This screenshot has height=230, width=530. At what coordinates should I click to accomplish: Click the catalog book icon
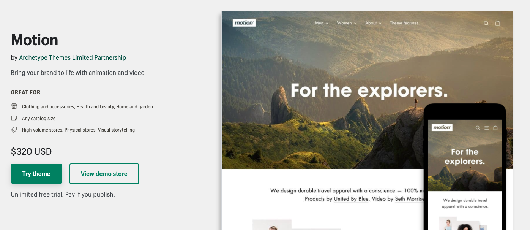point(14,118)
